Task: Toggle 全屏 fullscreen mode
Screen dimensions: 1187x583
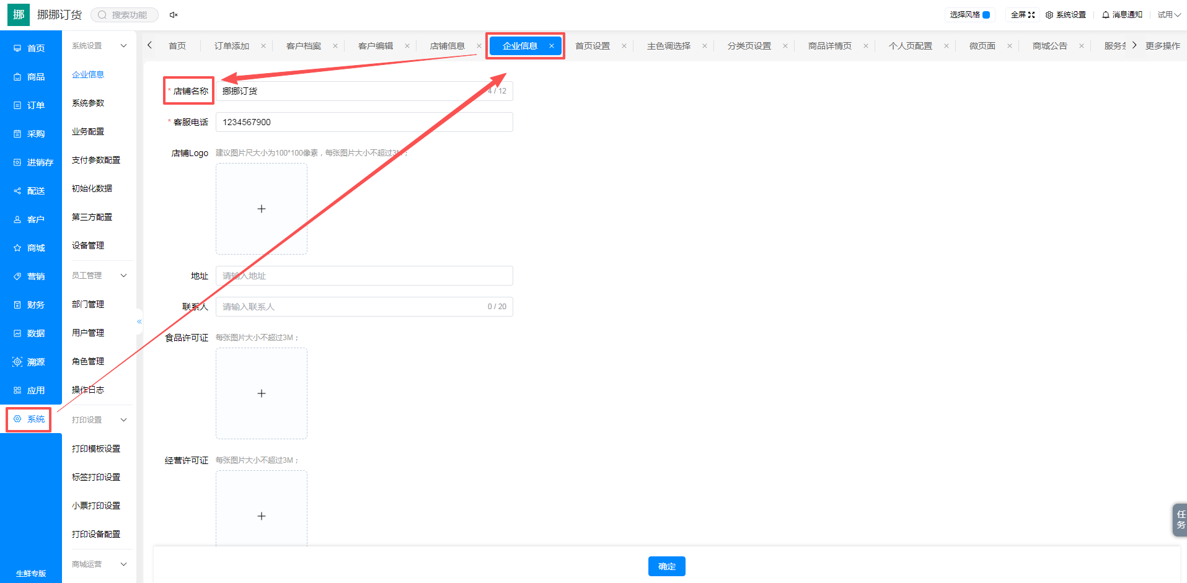Action: (x=1023, y=15)
